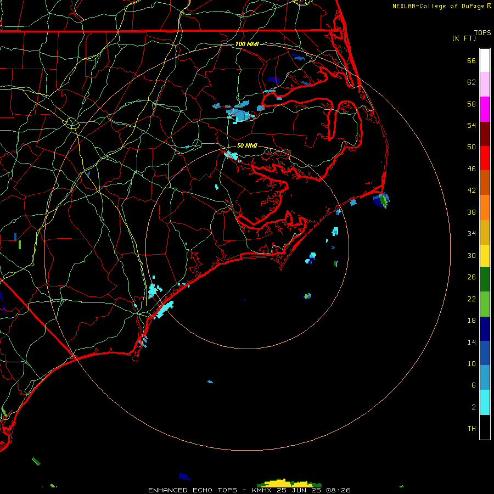Click the dark red 54 K FT swatch
This screenshot has height=494, width=494.
tap(485, 134)
